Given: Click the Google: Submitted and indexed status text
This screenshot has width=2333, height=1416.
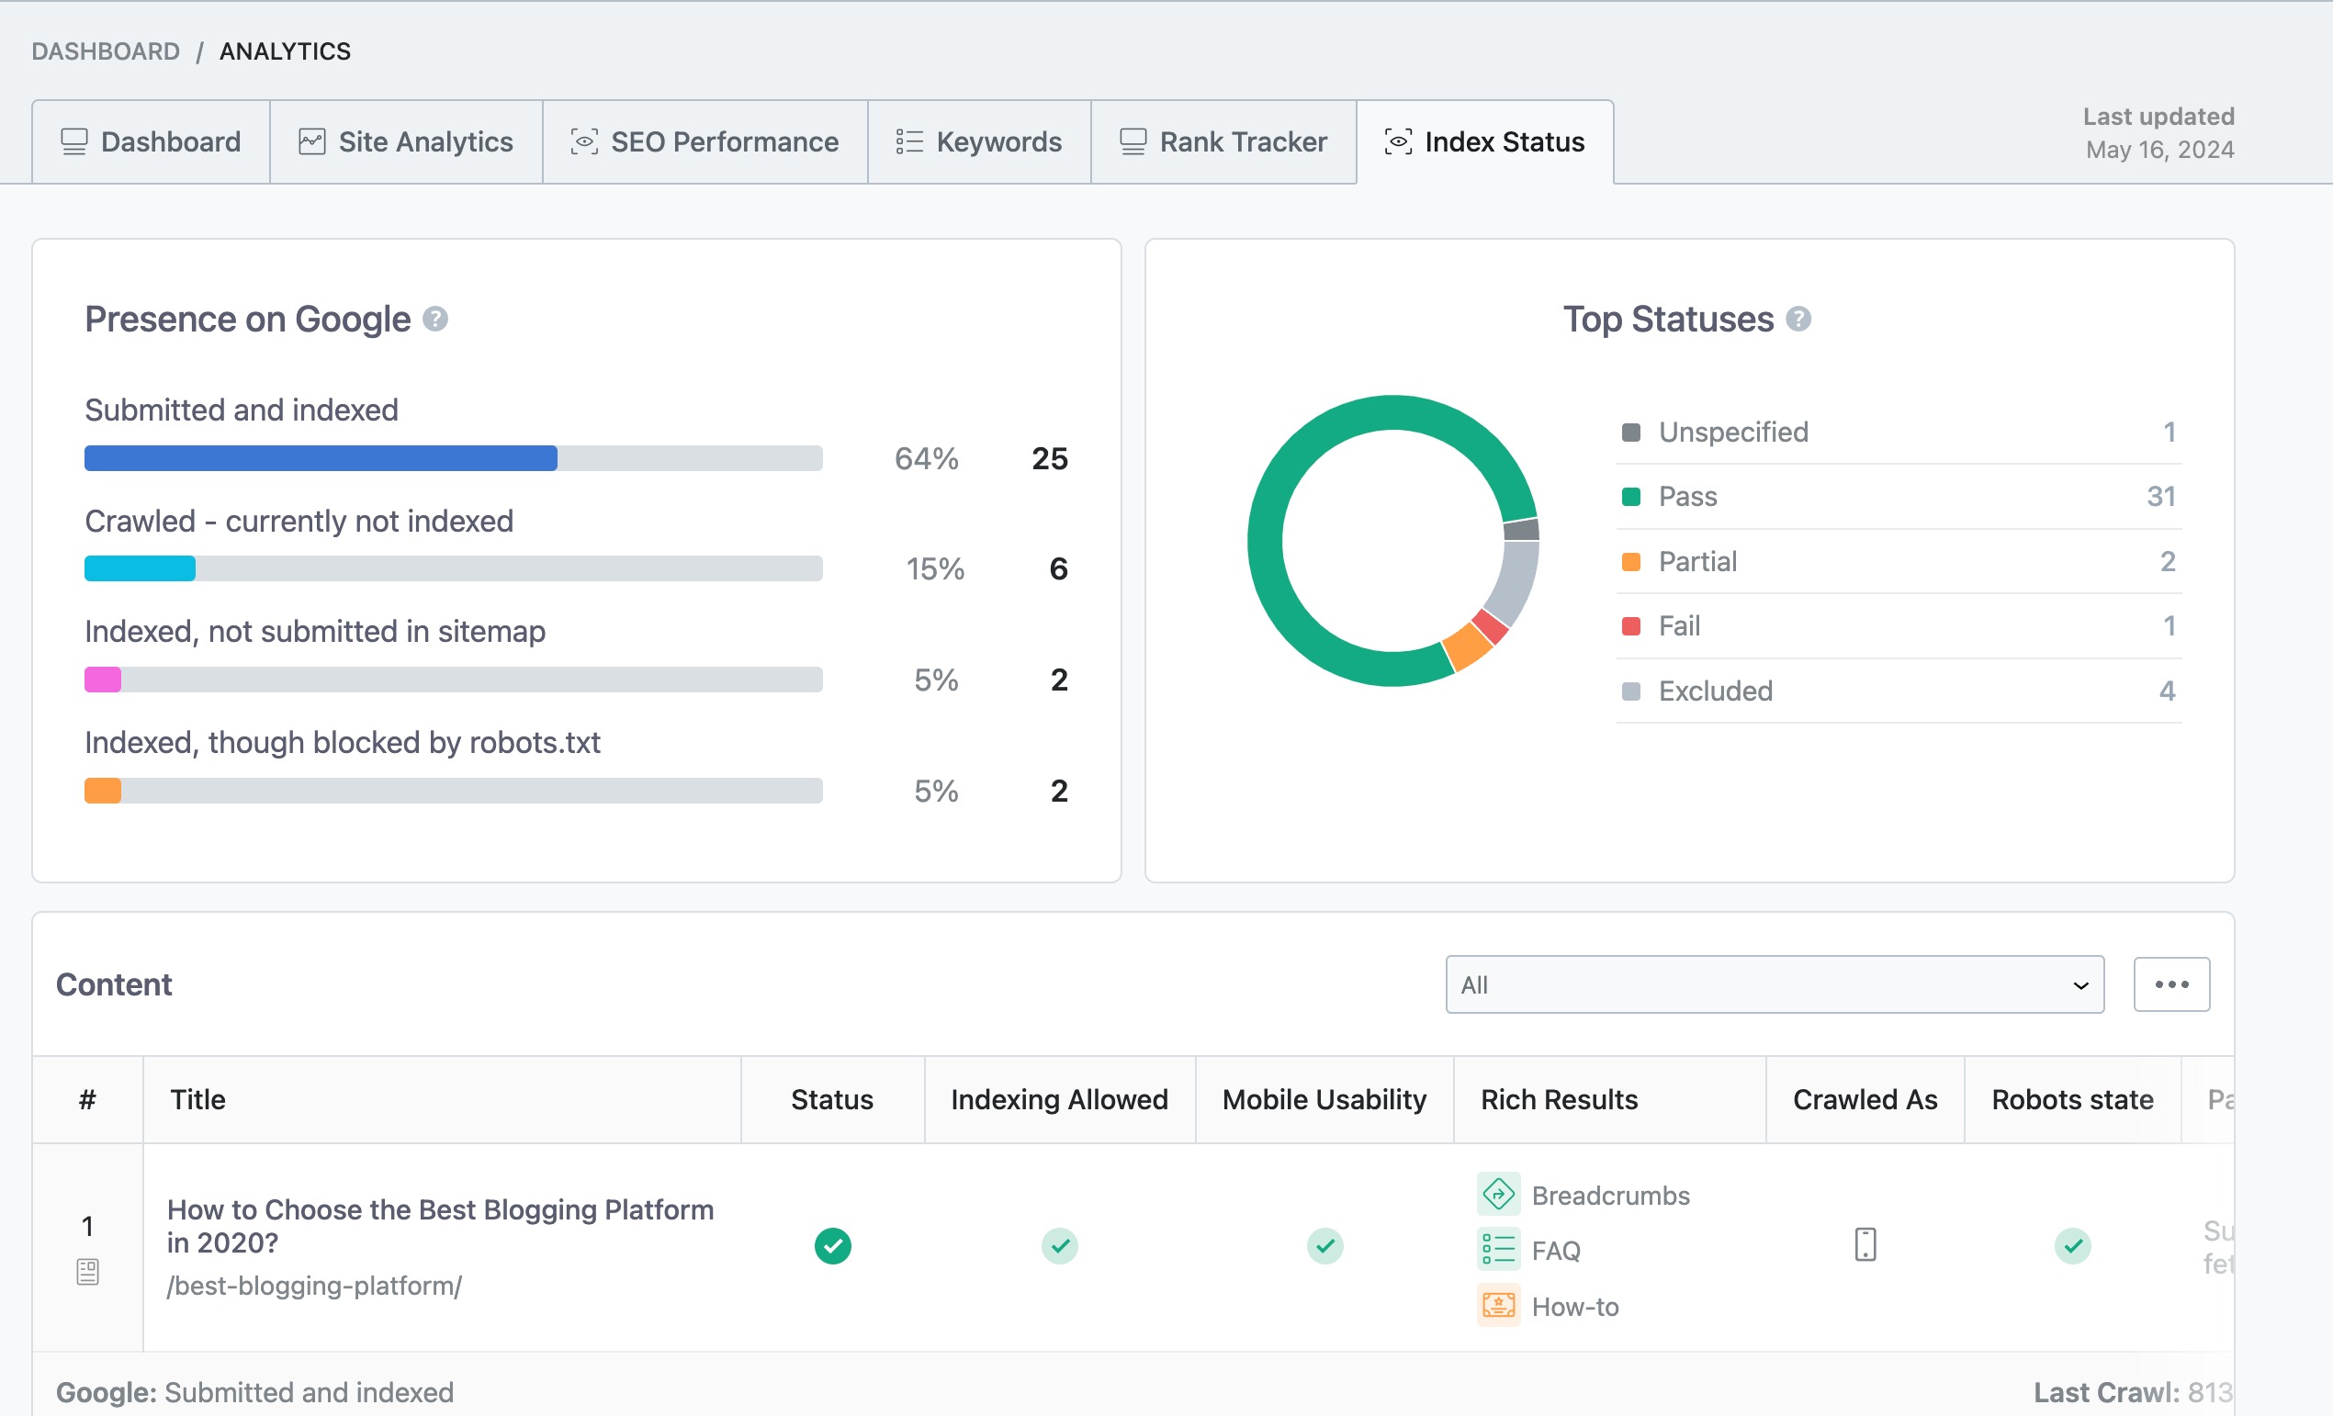Looking at the screenshot, I should point(254,1393).
